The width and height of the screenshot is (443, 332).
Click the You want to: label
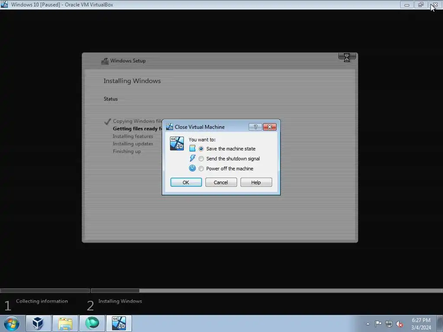(x=202, y=140)
